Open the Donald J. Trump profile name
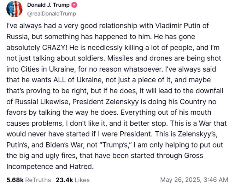 (x=48, y=5)
